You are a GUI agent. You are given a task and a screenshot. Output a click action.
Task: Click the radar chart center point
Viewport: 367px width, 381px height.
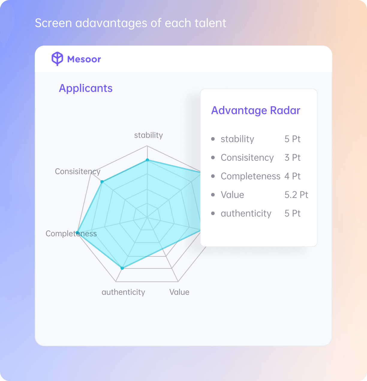coord(147,217)
